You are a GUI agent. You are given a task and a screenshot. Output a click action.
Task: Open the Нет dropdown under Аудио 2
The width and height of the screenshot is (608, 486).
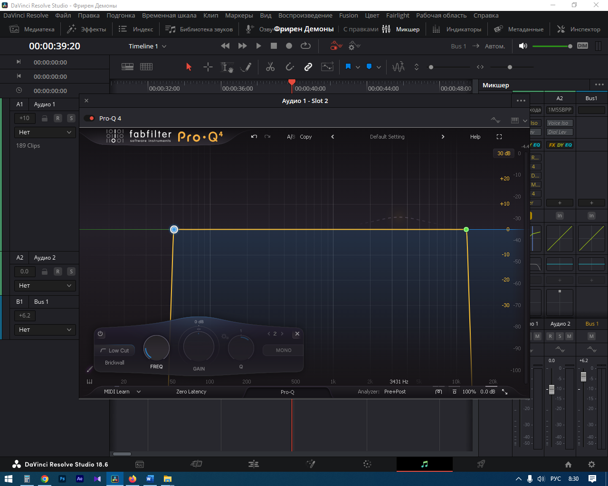coord(45,285)
